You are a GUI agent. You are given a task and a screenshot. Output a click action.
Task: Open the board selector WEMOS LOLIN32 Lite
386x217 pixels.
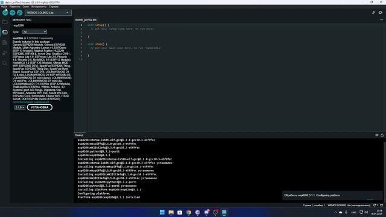pyautogui.click(x=48, y=13)
